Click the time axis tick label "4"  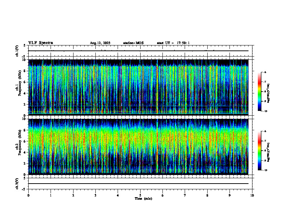point(118,195)
